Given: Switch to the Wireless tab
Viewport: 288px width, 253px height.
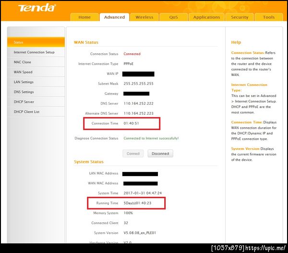Looking at the screenshot, I should coord(144,17).
